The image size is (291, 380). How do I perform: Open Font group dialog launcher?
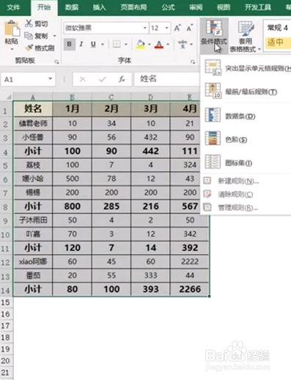(x=193, y=62)
